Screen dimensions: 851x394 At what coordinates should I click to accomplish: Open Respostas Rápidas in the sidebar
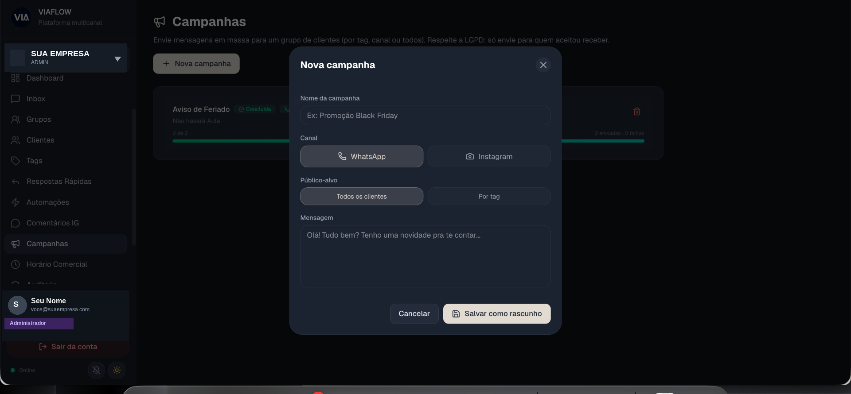[x=66, y=182]
